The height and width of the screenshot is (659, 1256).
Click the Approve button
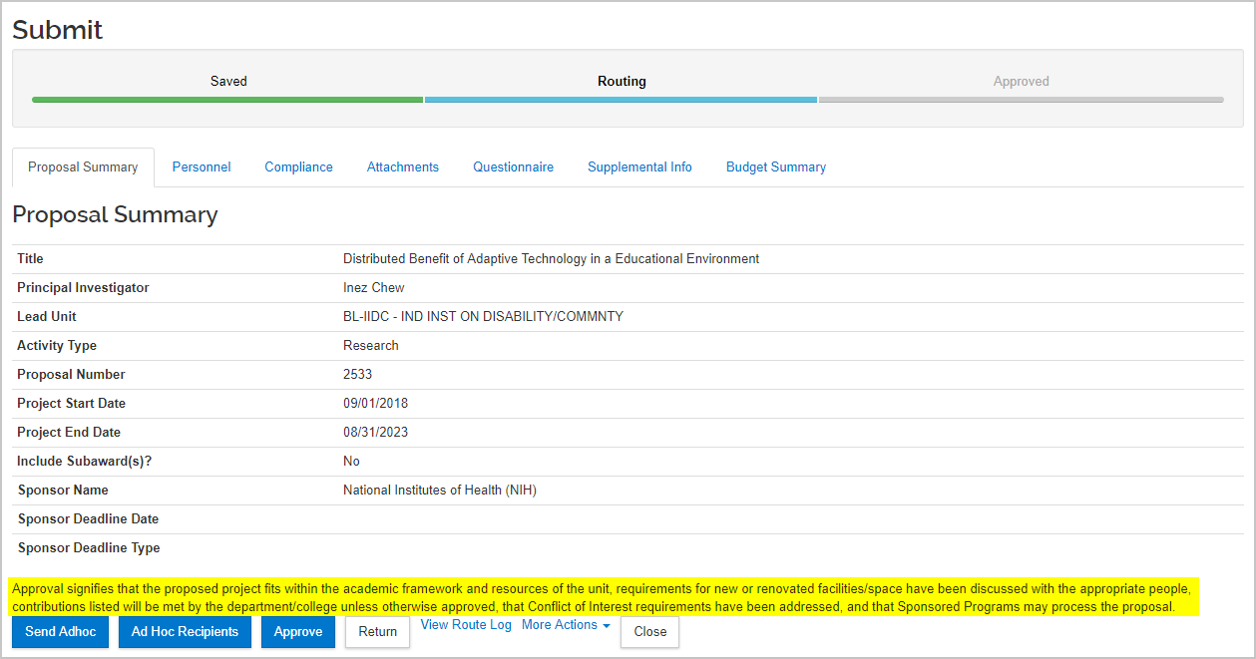[297, 632]
